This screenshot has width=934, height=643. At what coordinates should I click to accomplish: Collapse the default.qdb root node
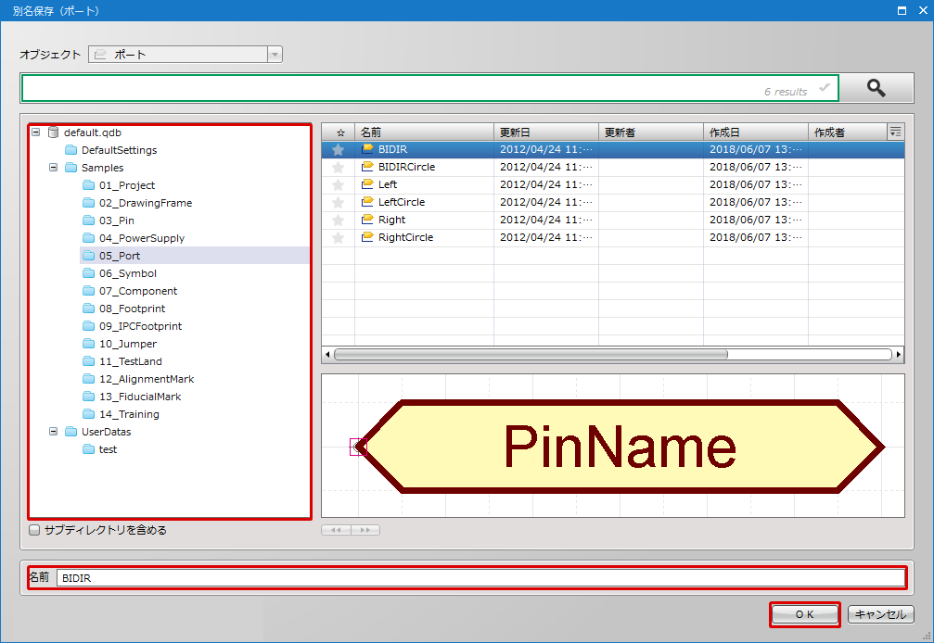click(x=35, y=132)
